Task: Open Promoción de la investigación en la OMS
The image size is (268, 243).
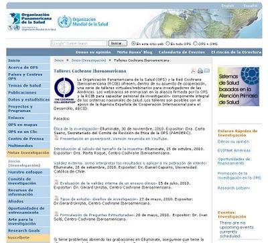Action: (239, 175)
